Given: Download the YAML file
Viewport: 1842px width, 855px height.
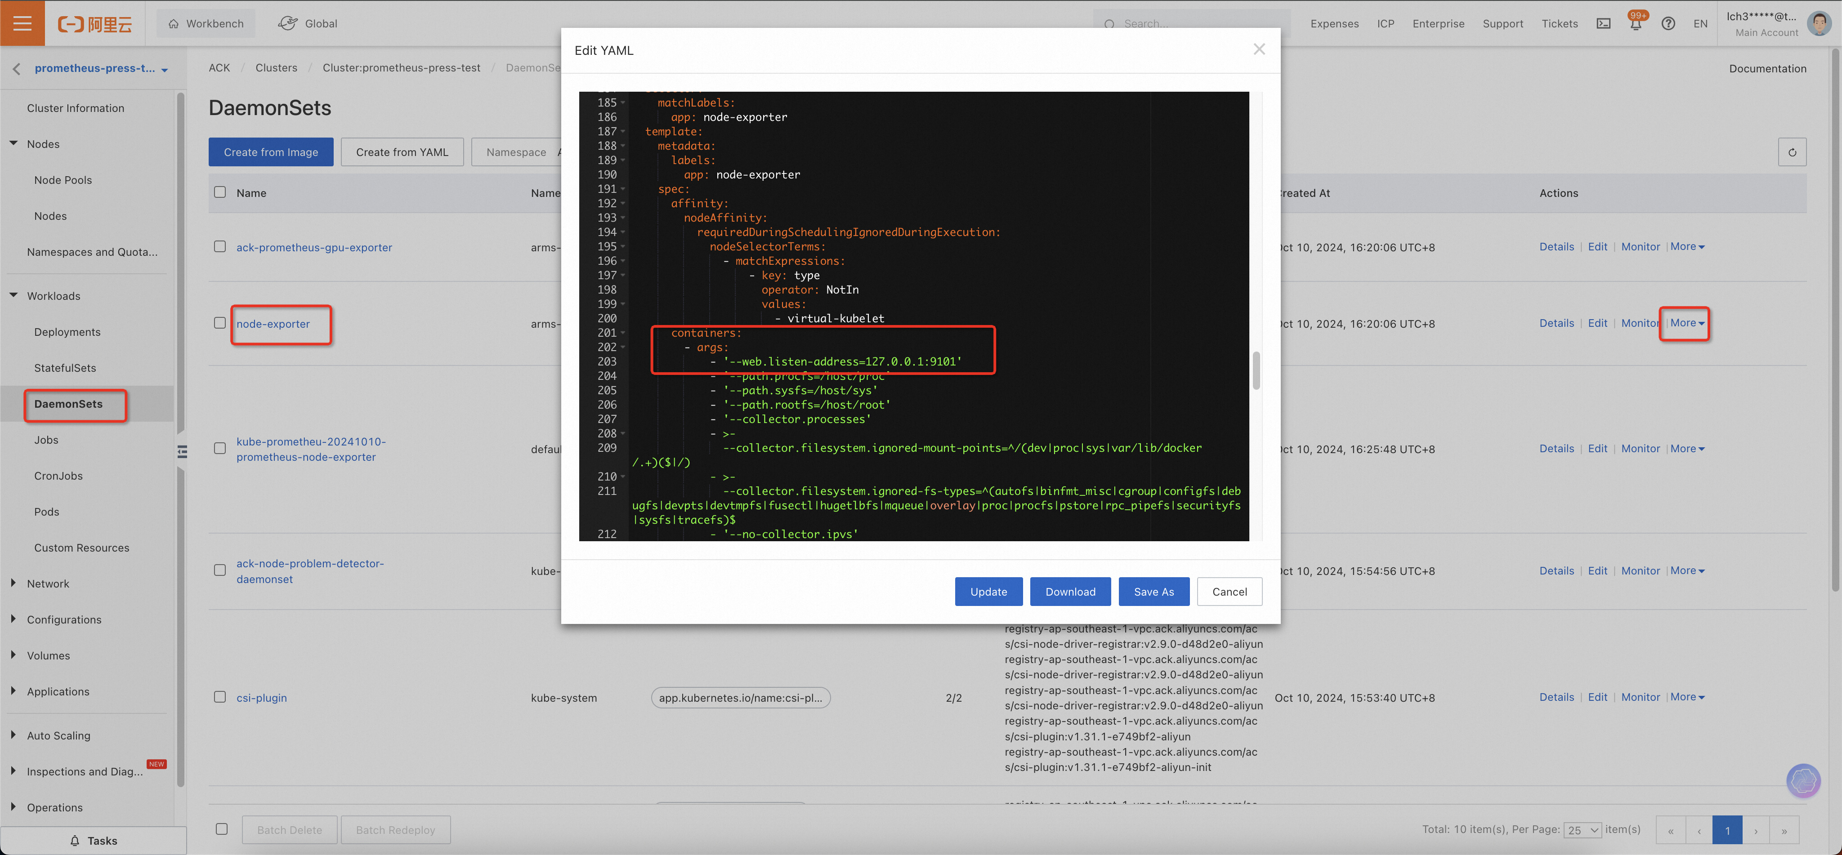Looking at the screenshot, I should tap(1070, 591).
